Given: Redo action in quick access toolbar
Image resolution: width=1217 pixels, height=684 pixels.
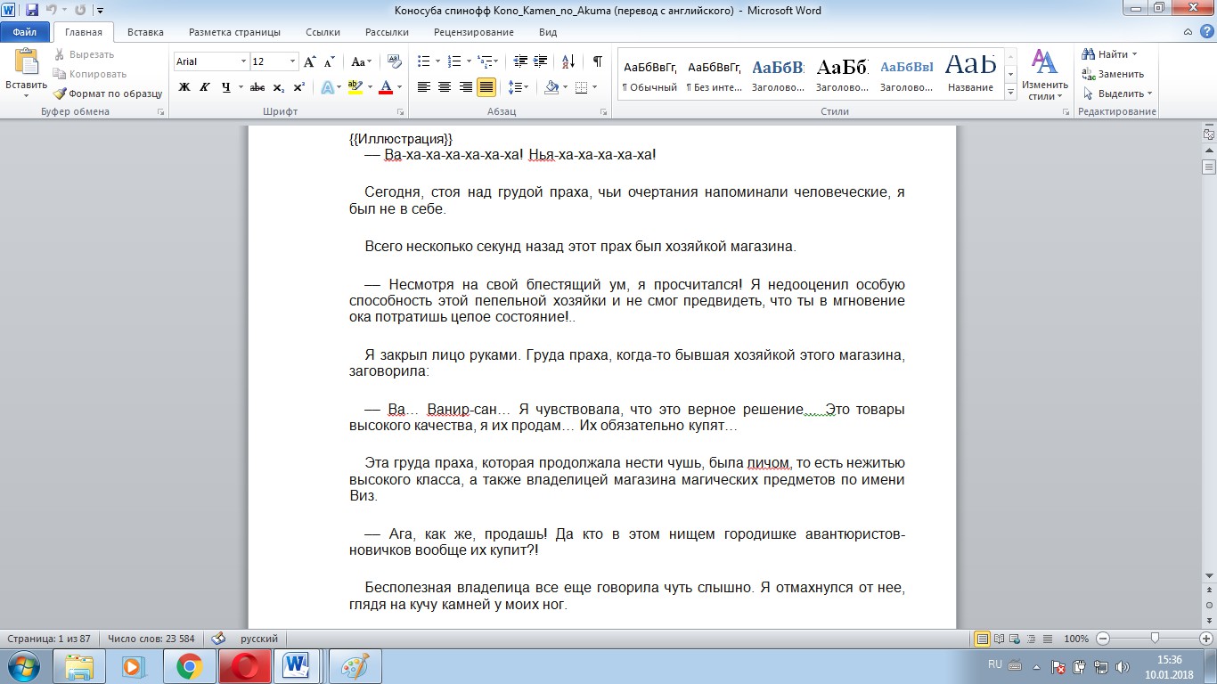Looking at the screenshot, I should tap(80, 11).
